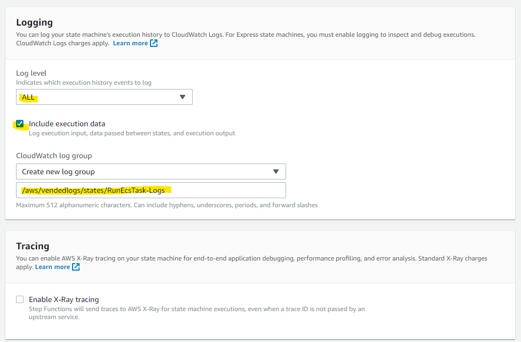Click the Enable X-Ray tracing label
521x342 pixels.
(64, 299)
